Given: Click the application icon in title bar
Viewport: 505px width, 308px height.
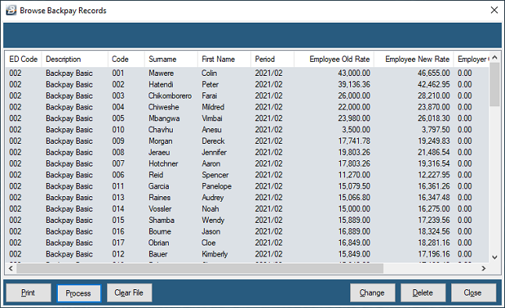Looking at the screenshot, I should pos(11,10).
